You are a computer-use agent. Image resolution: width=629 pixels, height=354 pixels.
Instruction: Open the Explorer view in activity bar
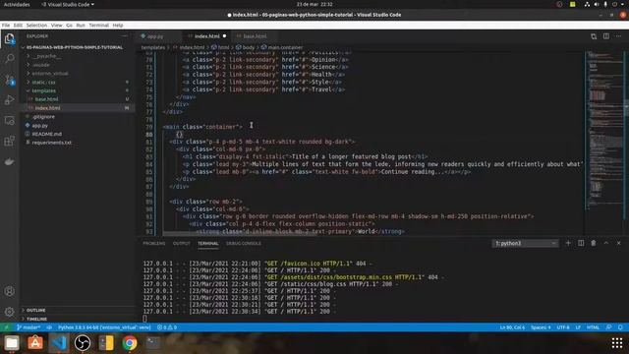click(x=9, y=39)
